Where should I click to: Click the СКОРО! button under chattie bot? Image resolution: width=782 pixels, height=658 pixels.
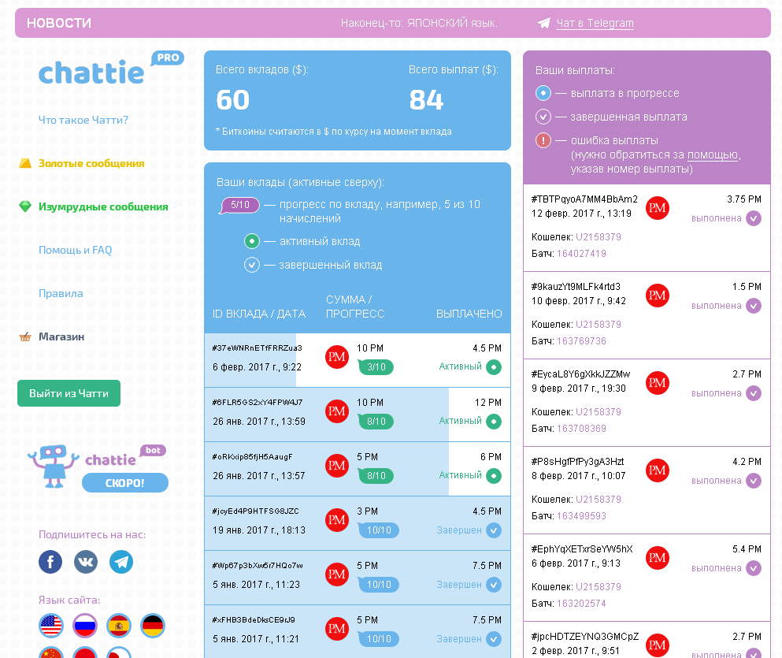click(124, 482)
